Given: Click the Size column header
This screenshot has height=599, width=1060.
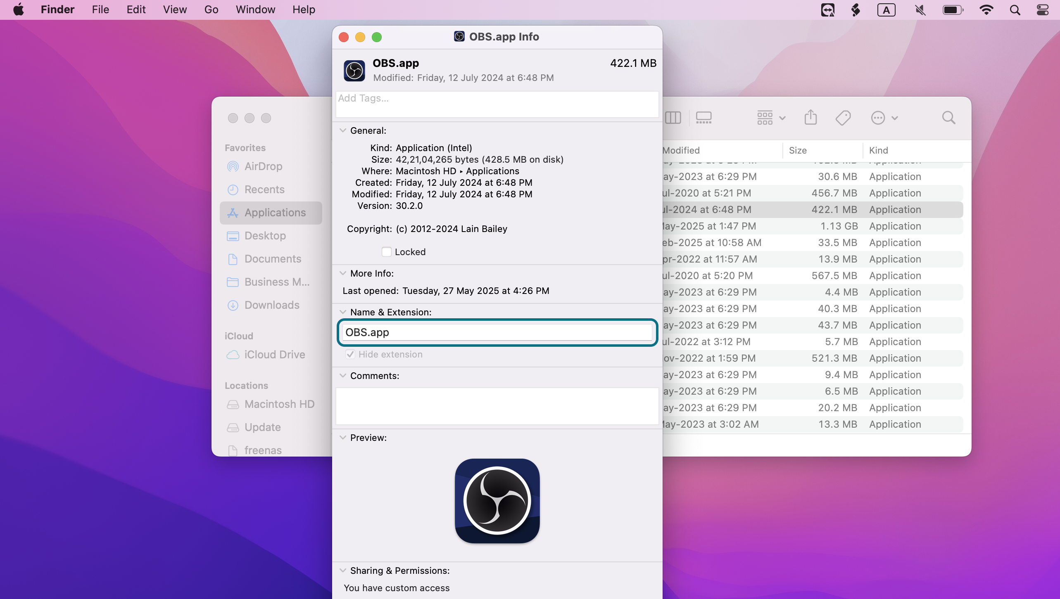Looking at the screenshot, I should (x=822, y=150).
